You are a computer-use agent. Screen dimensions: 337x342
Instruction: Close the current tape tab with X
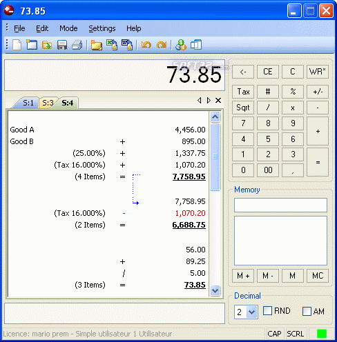click(218, 100)
